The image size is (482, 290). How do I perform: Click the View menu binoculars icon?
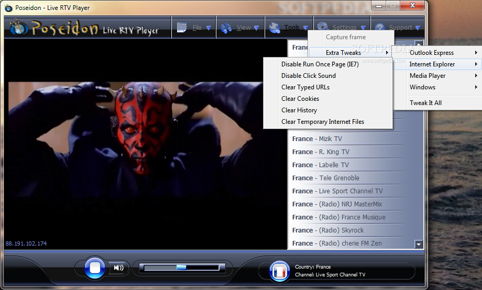[x=226, y=28]
